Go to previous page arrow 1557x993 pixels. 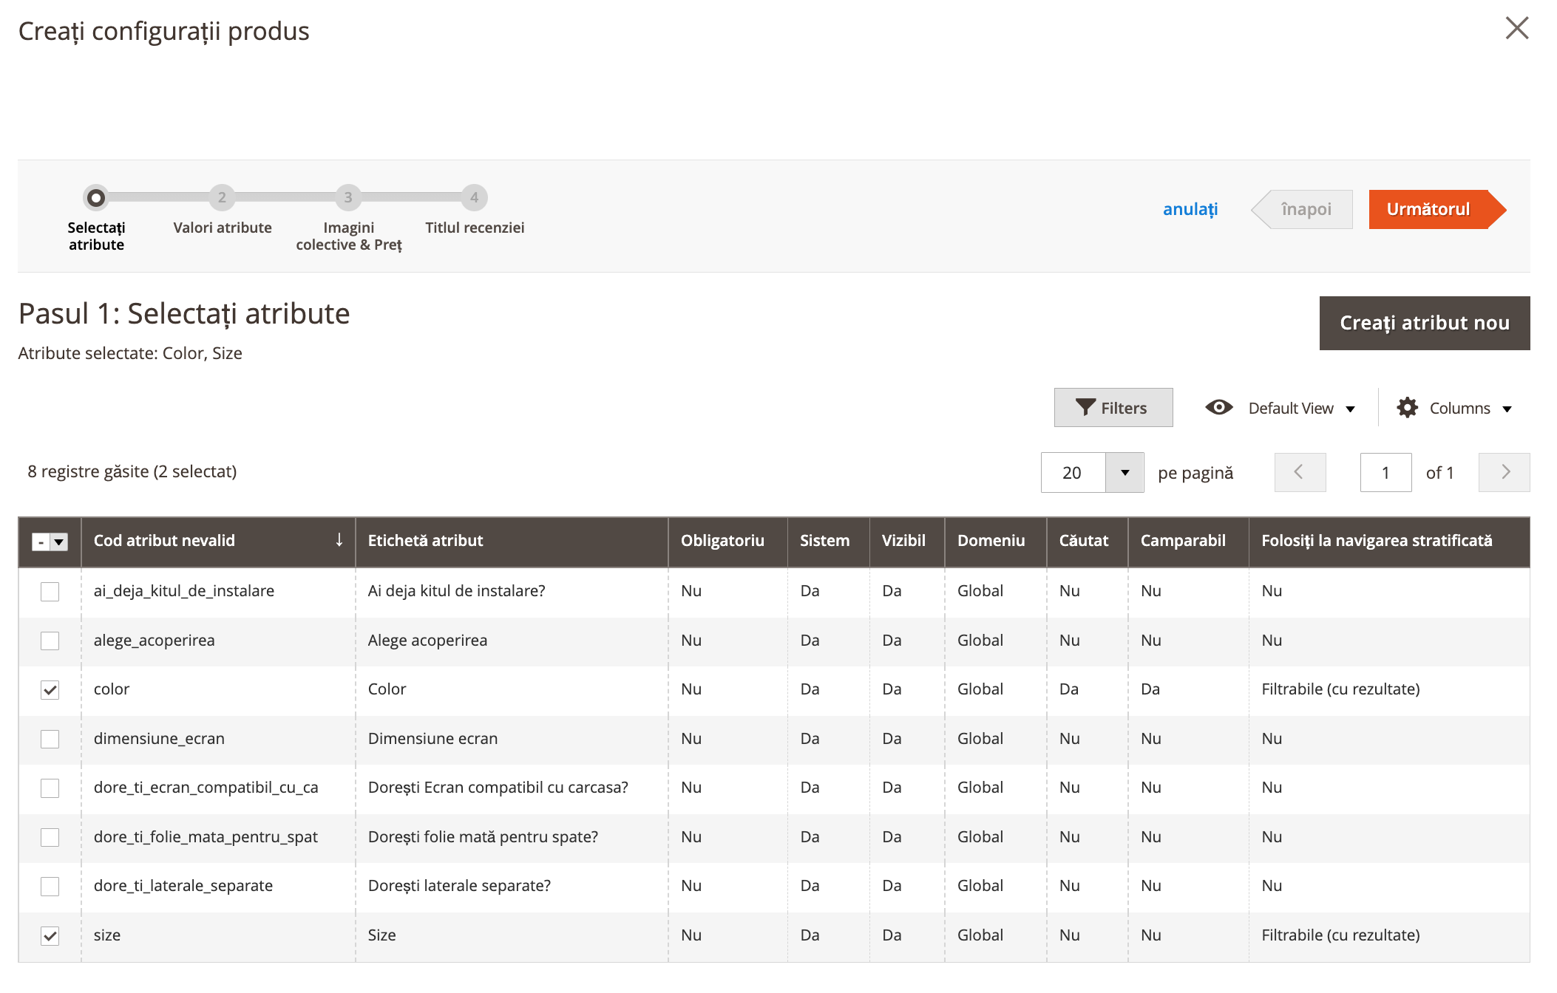tap(1300, 472)
